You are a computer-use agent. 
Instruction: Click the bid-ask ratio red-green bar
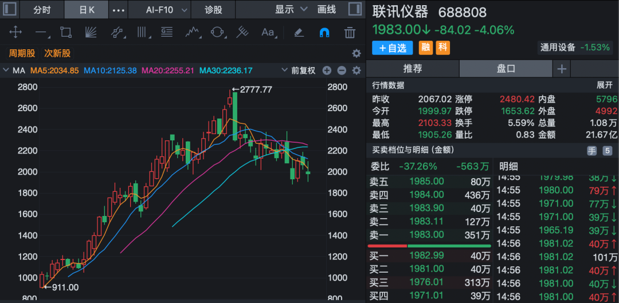pos(429,246)
